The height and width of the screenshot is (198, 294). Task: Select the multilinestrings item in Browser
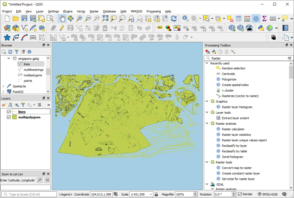click(x=33, y=70)
